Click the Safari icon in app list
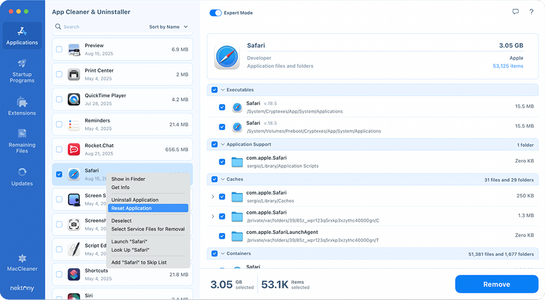The image size is (545, 300). [74, 175]
